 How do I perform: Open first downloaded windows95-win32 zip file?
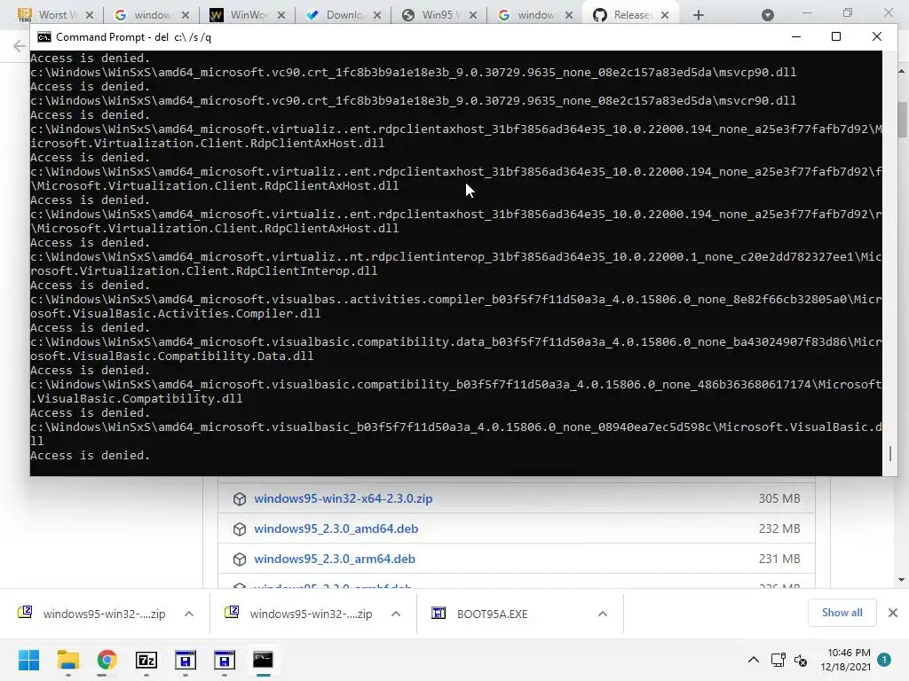[92, 614]
